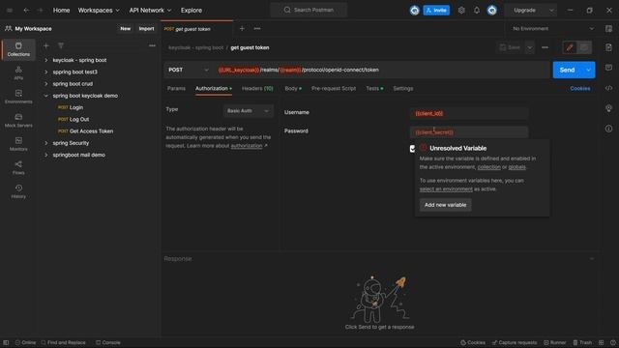Open the Send button dropdown arrow
Viewport: 619px width, 348px height.
(x=588, y=70)
